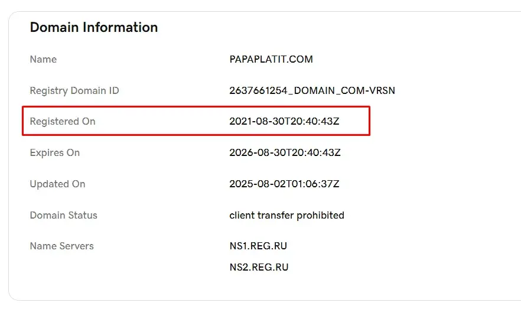Click the Registry Domain ID label
The height and width of the screenshot is (309, 521).
coord(74,90)
